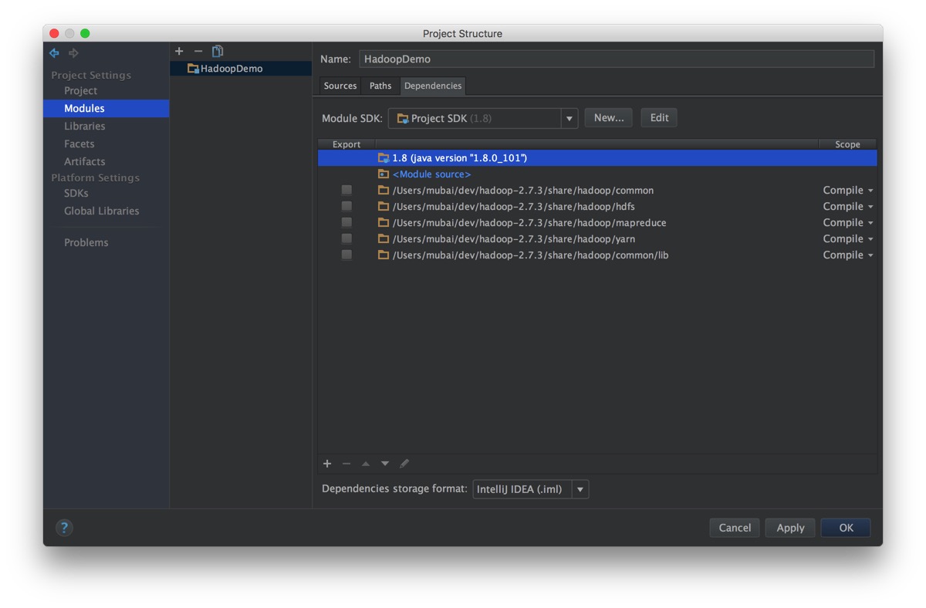Change Compile scope for hadoop/common
Screen dimensions: 926x608
click(x=848, y=191)
